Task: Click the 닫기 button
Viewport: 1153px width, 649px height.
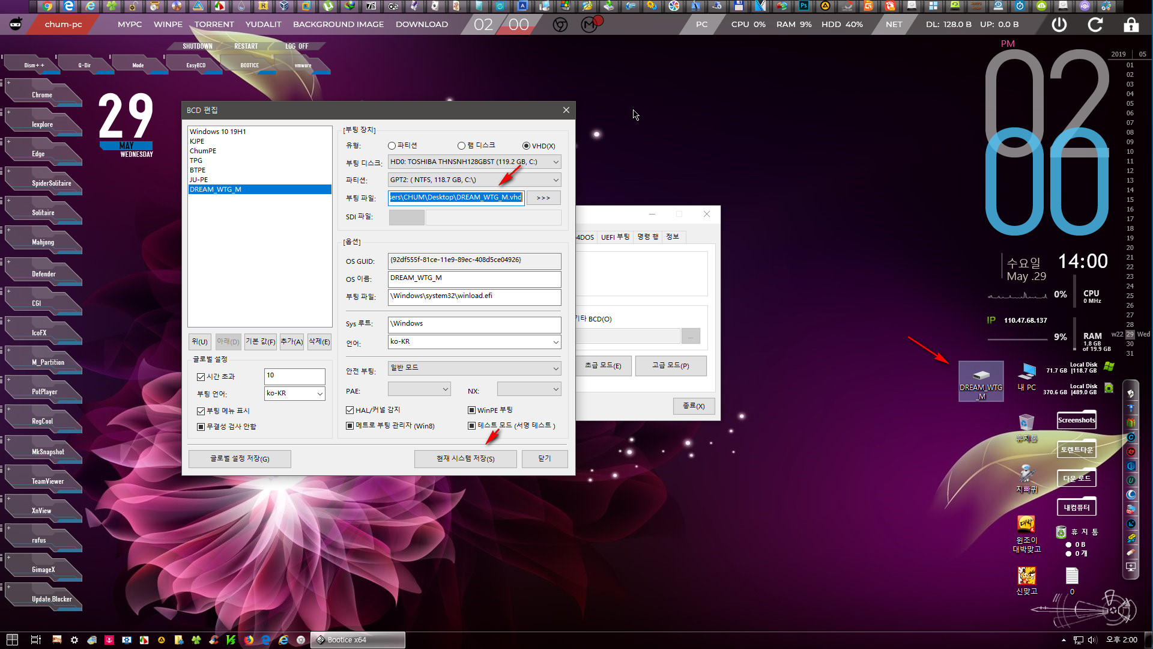Action: pos(544,459)
